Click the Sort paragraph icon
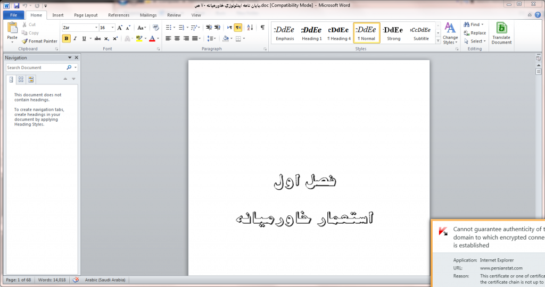This screenshot has height=287, width=545. (x=250, y=28)
